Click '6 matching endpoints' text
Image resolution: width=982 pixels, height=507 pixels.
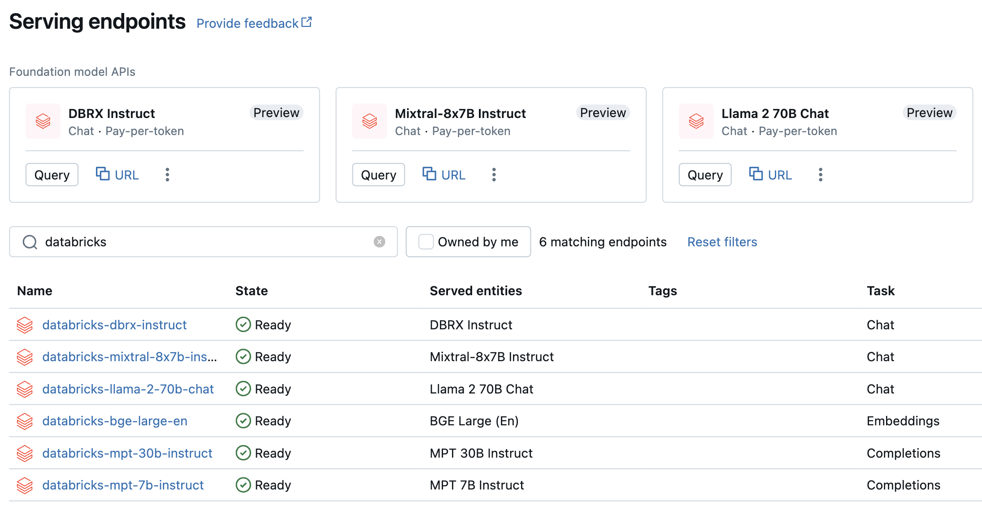(x=603, y=242)
